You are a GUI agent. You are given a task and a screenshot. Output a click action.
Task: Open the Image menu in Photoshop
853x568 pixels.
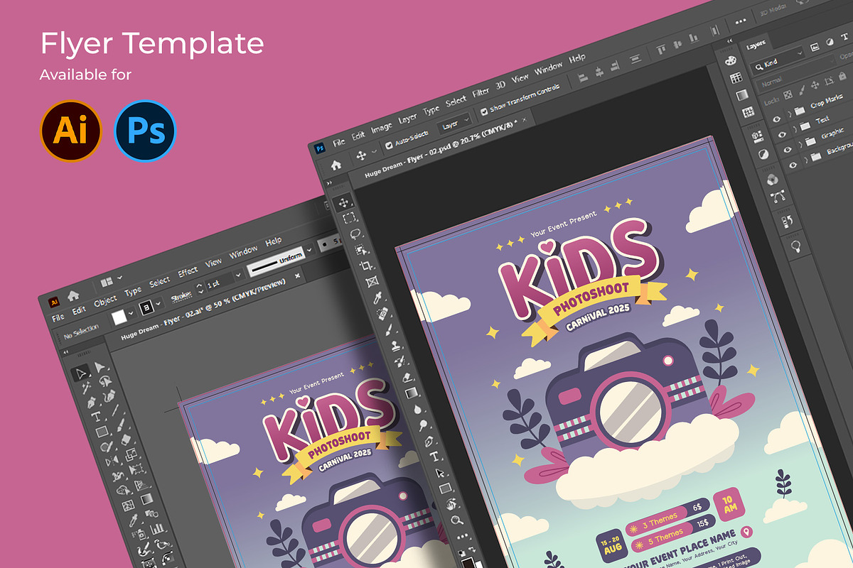pyautogui.click(x=381, y=128)
